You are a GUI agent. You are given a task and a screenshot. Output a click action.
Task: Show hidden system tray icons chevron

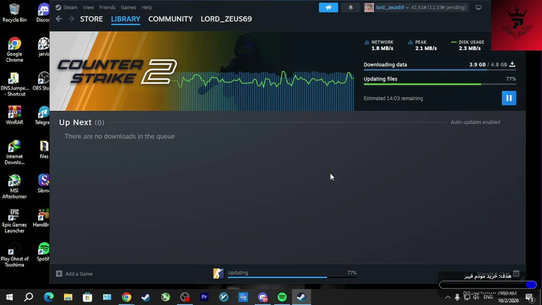coord(448,297)
